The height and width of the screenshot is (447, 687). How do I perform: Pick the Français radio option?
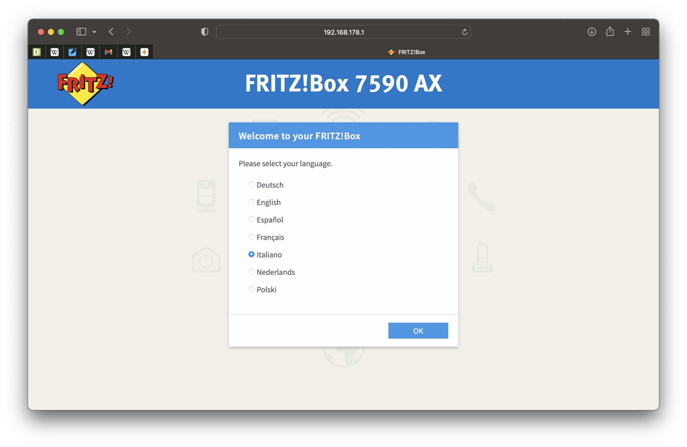(x=251, y=237)
